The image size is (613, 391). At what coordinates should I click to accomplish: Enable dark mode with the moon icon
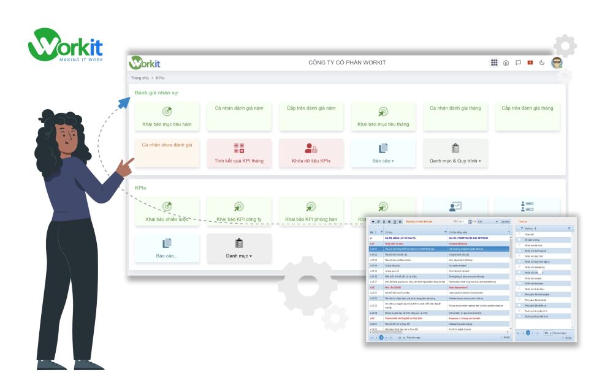pyautogui.click(x=542, y=62)
